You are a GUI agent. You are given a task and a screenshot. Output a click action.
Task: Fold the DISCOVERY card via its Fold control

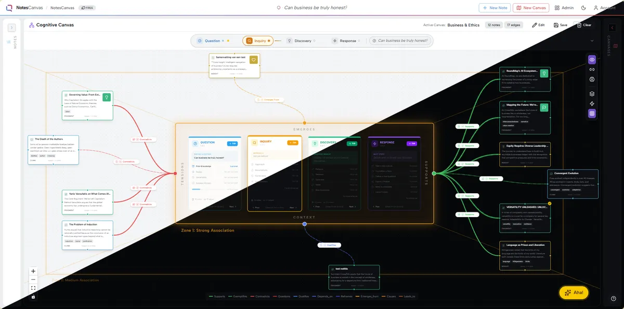(353, 143)
